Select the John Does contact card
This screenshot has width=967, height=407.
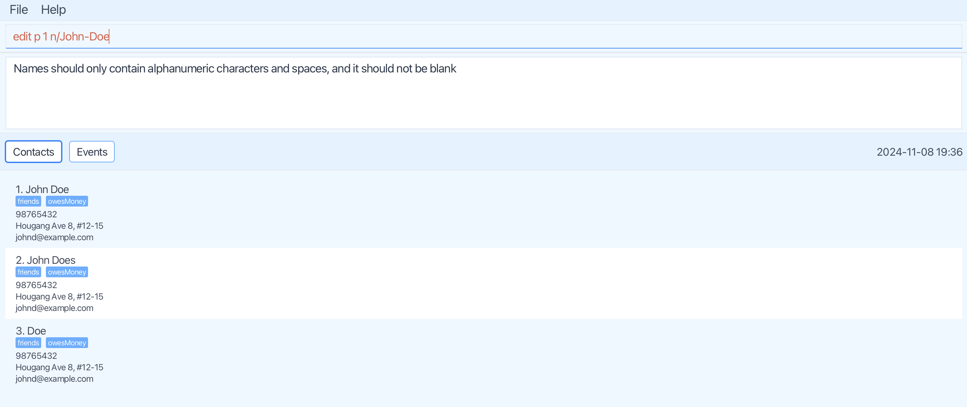[x=483, y=283]
